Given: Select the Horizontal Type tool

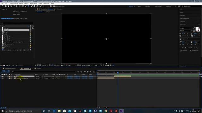Looking at the screenshot, I should (28, 6).
